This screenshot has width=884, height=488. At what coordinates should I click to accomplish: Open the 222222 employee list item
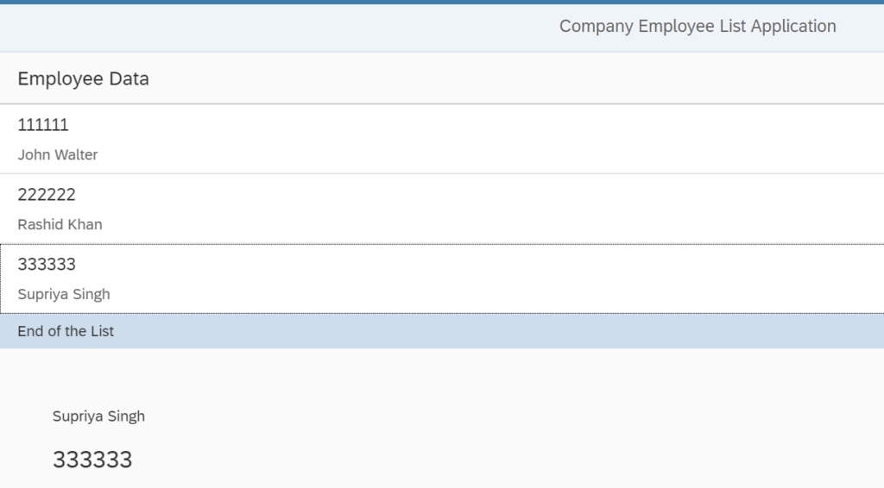47,195
